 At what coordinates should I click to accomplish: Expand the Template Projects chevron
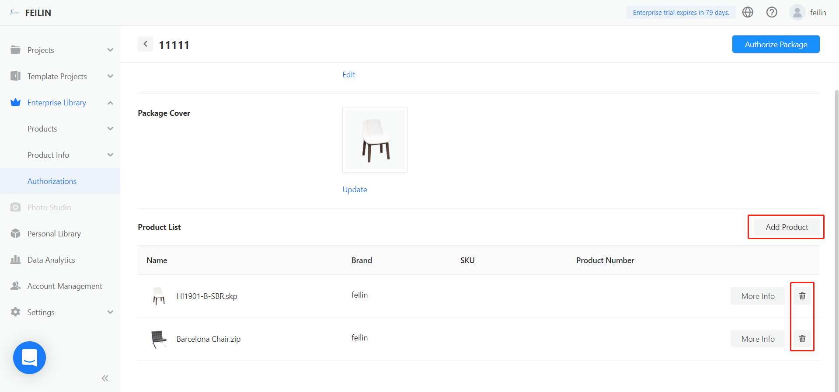(x=110, y=76)
